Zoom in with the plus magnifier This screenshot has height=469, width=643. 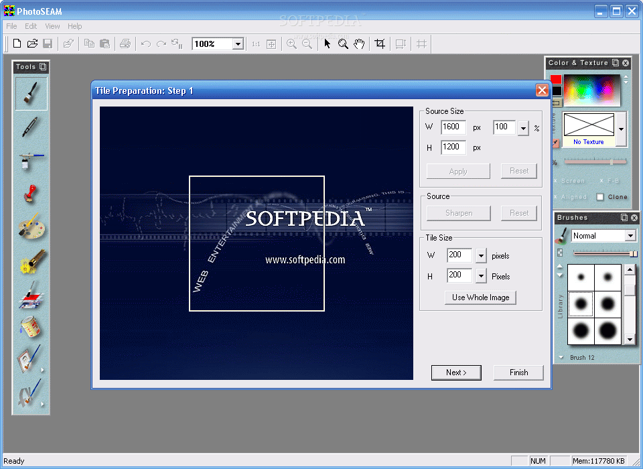(291, 44)
